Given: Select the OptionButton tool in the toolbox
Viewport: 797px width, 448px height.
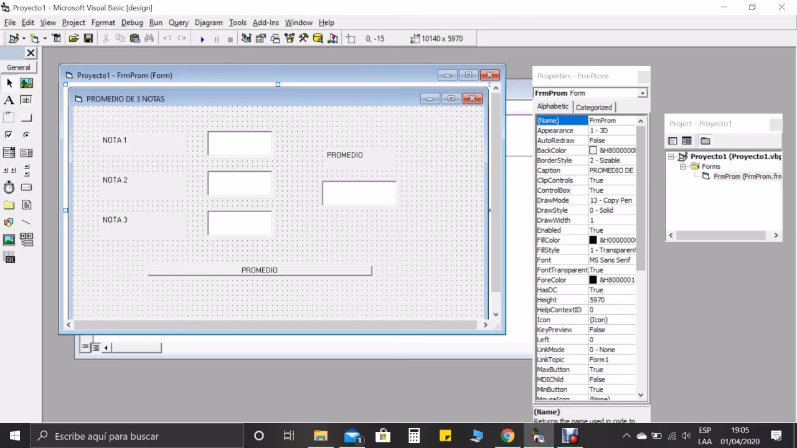Looking at the screenshot, I should (x=26, y=135).
